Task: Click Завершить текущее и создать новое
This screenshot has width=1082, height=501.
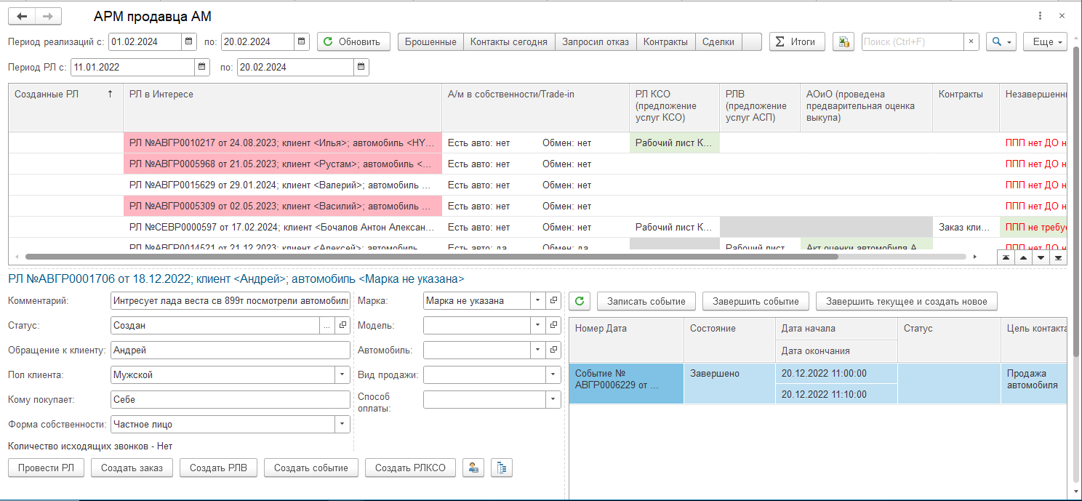Action: click(906, 300)
